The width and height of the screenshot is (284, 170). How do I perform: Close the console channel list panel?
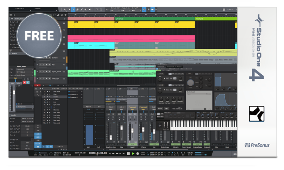click(x=36, y=88)
